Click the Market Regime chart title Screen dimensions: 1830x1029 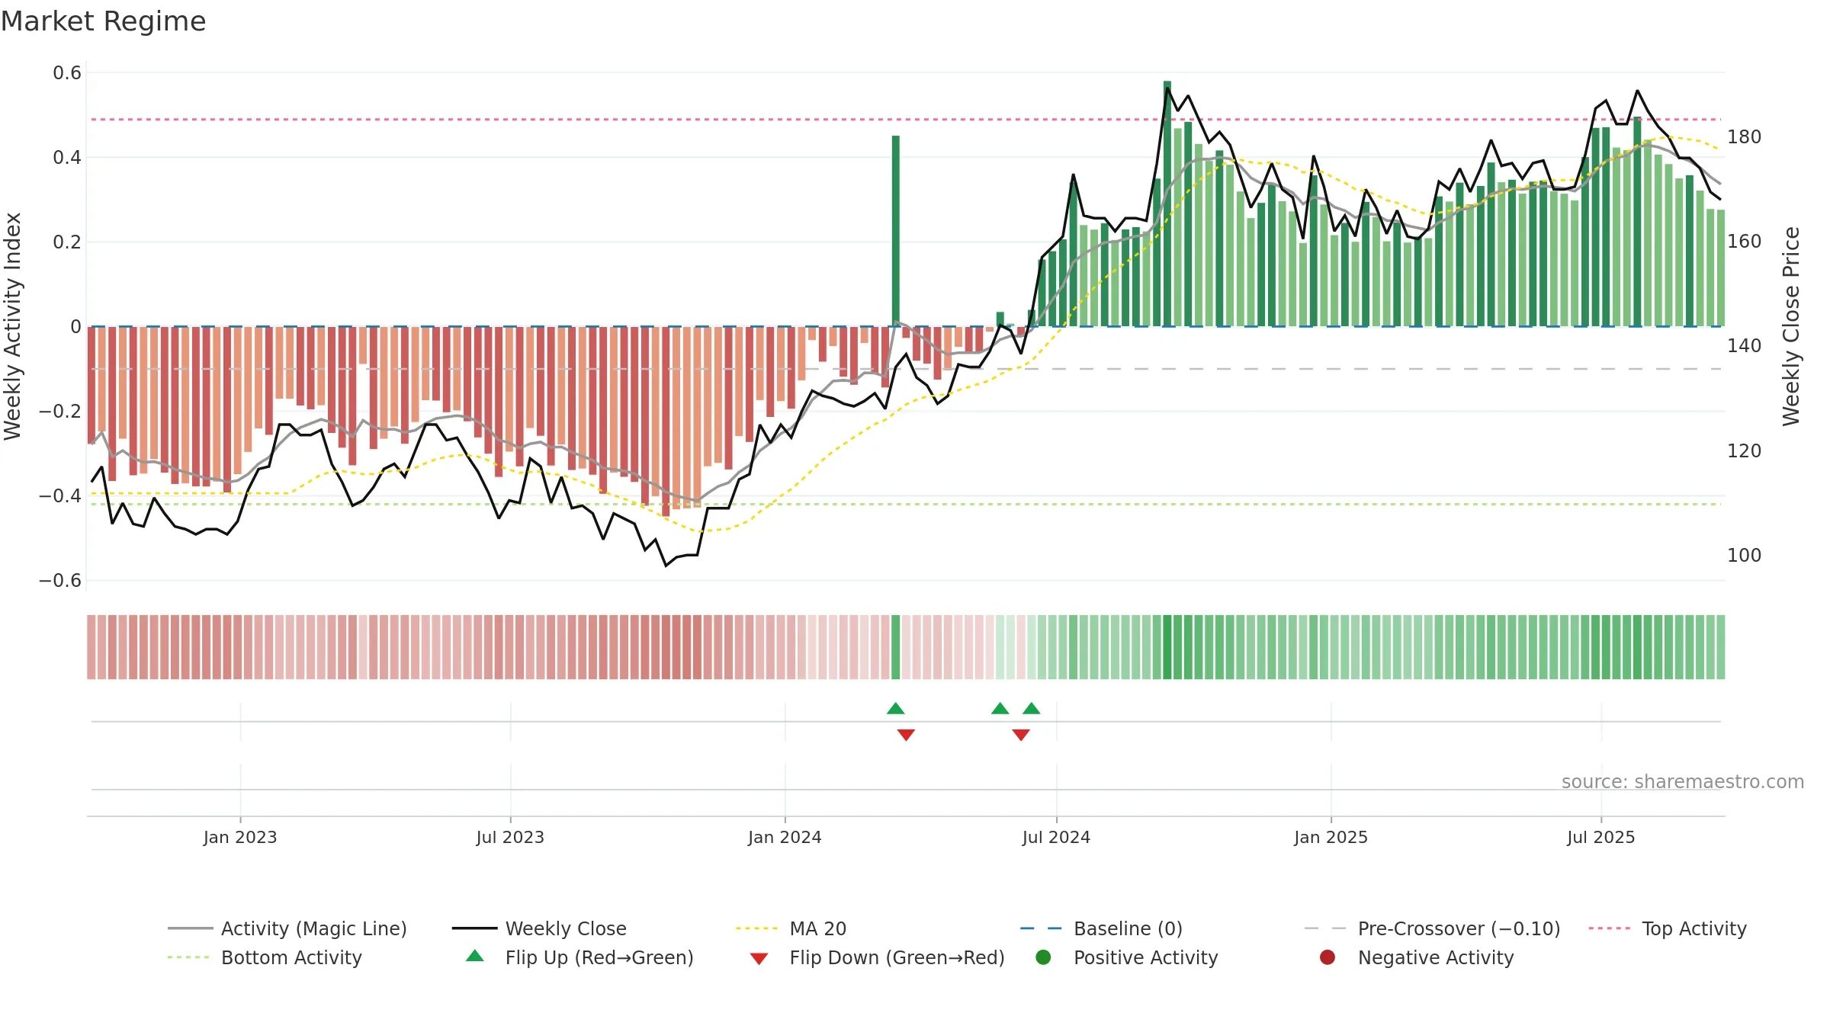tap(103, 21)
